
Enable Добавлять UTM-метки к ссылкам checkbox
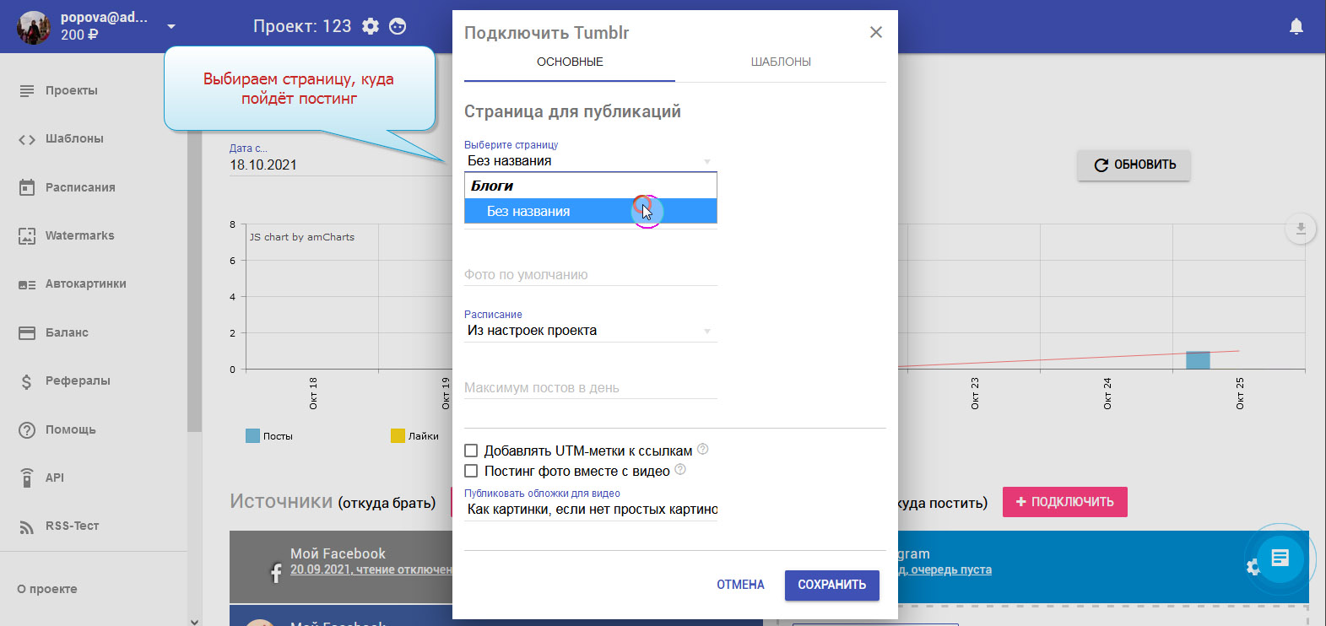472,451
